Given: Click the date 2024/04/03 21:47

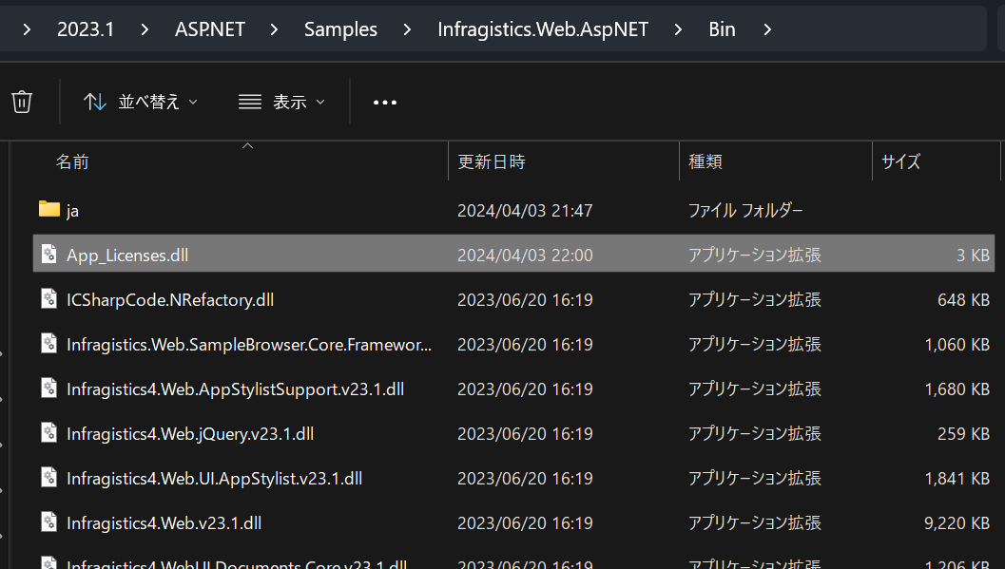Looking at the screenshot, I should point(525,211).
